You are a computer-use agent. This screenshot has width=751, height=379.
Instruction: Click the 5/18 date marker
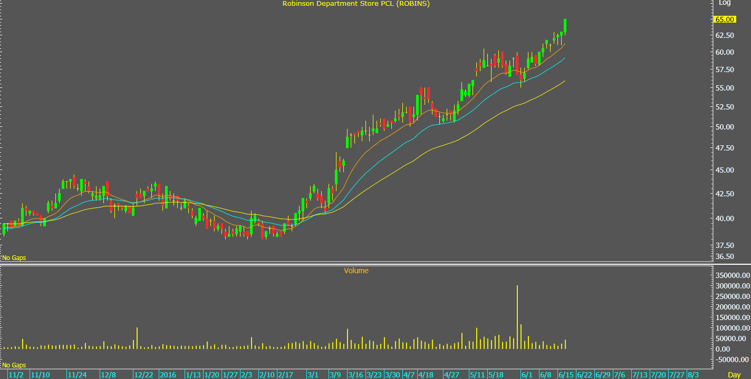pos(496,375)
